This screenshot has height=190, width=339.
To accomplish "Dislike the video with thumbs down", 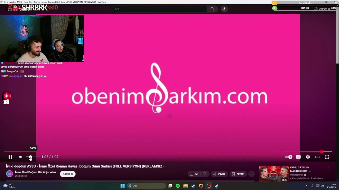I will [x=204, y=174].
